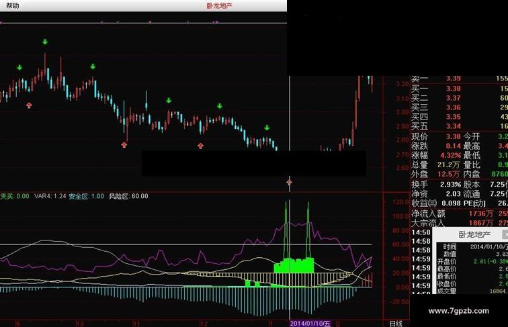Click the 净流入额 value 1736万

pyautogui.click(x=481, y=214)
